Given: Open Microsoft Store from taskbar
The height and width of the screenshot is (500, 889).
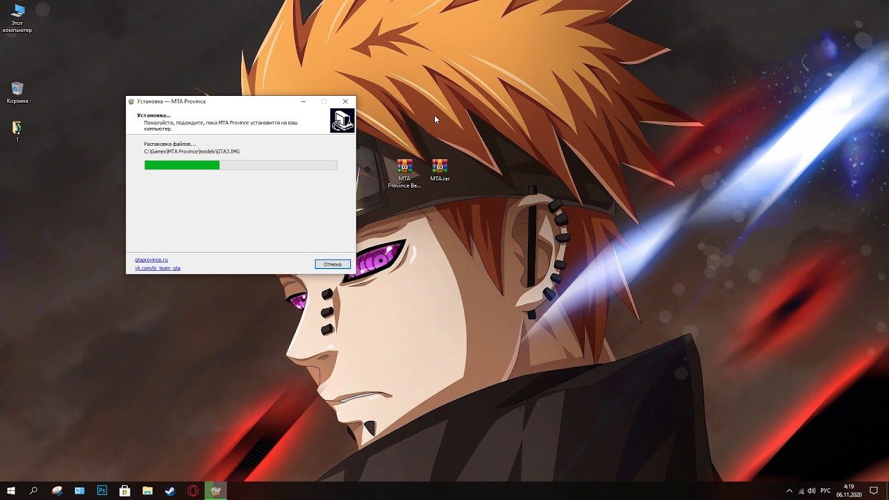Looking at the screenshot, I should point(125,491).
